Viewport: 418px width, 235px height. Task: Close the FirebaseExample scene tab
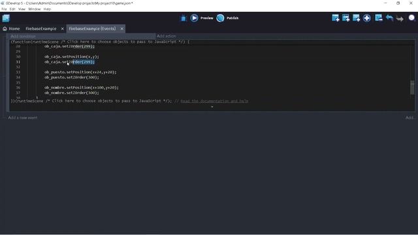tap(63, 29)
